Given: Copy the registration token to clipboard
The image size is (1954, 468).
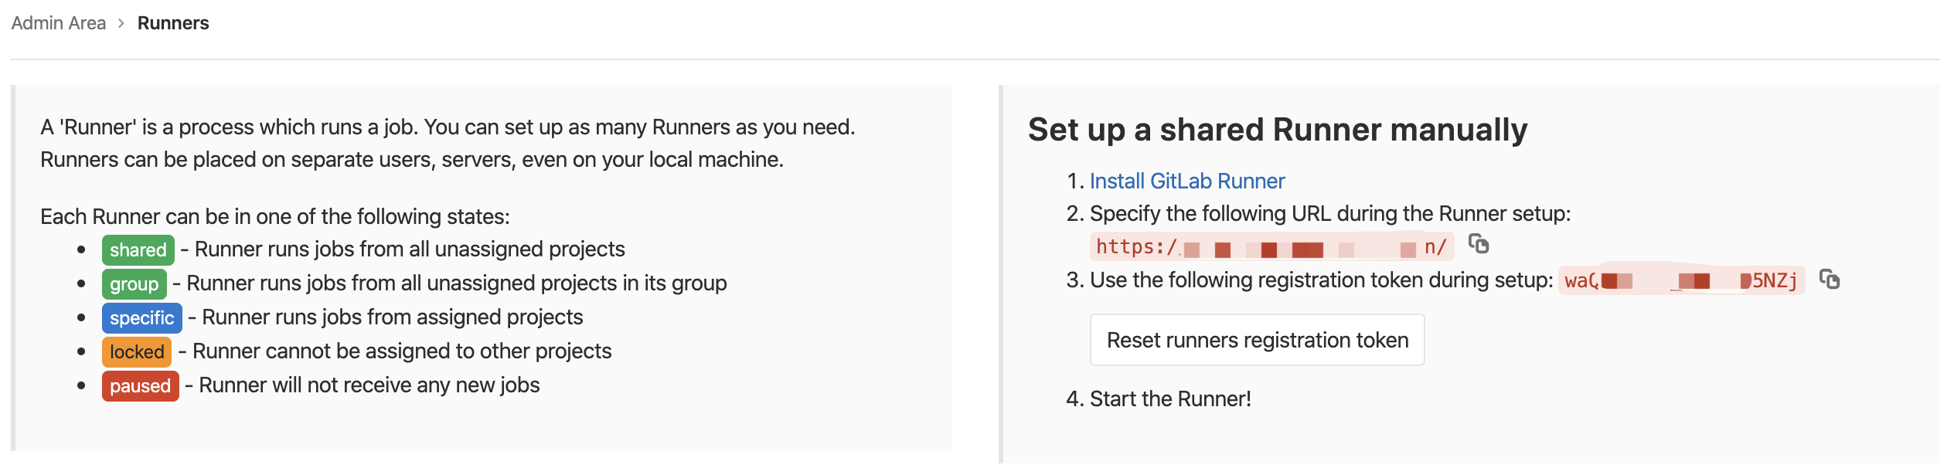Looking at the screenshot, I should pos(1830,279).
